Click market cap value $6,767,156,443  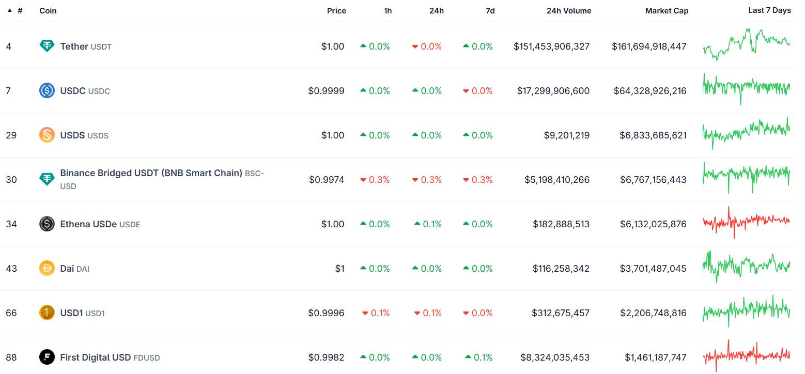[653, 180]
